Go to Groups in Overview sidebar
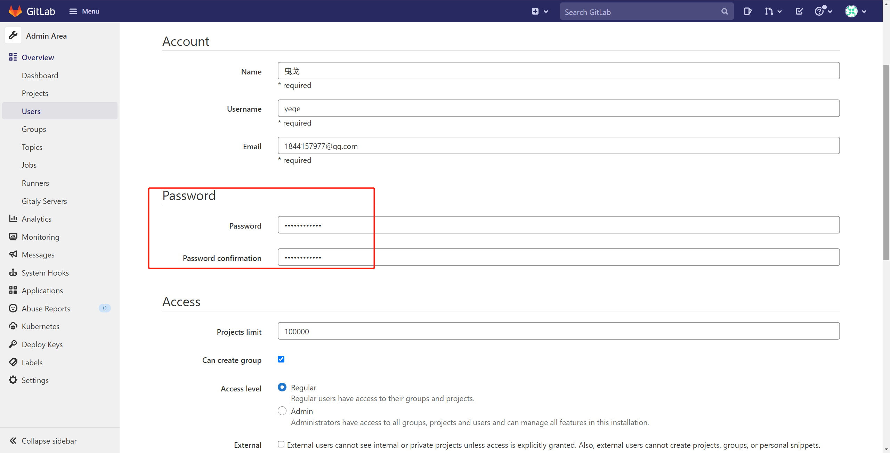 (x=34, y=129)
